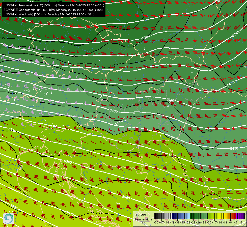Viewport: 247px width, 227px height.
Task: Click the 5560 geopotential contour label
Action: pos(126,197)
